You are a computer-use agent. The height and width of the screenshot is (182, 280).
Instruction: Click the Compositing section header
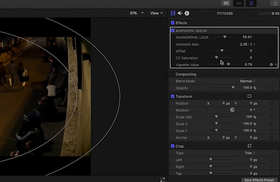(186, 74)
